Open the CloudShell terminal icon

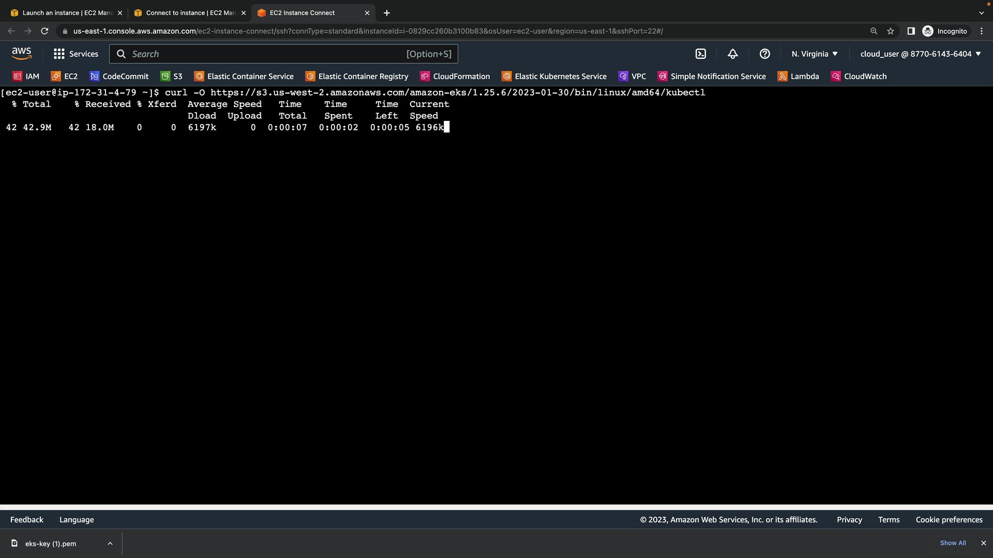pos(701,54)
